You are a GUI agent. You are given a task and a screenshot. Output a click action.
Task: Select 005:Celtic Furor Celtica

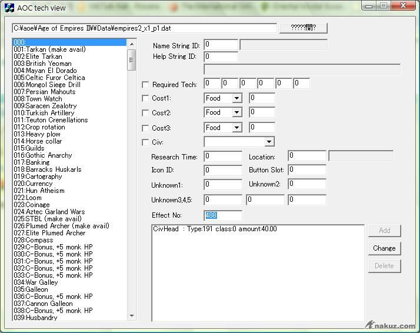pos(69,78)
